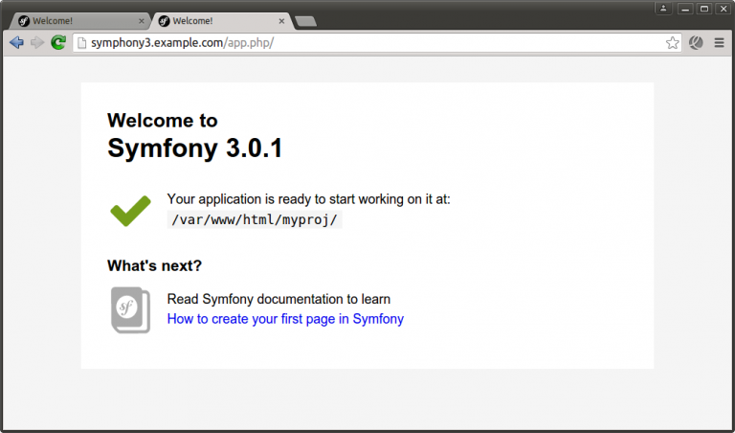Click the user profile button in title bar

(663, 8)
